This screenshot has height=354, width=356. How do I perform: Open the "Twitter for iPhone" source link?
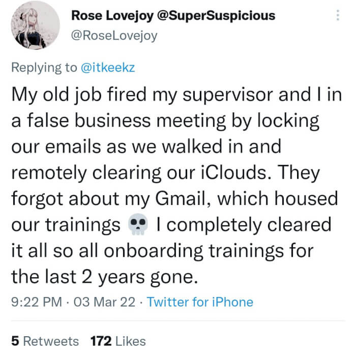200,302
